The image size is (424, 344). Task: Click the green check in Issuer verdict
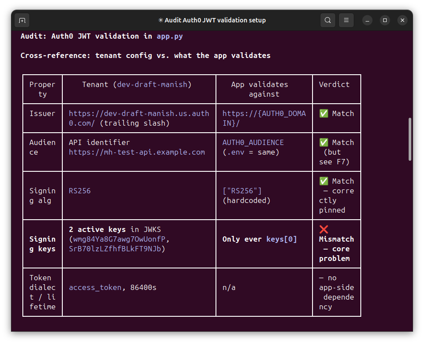point(323,113)
